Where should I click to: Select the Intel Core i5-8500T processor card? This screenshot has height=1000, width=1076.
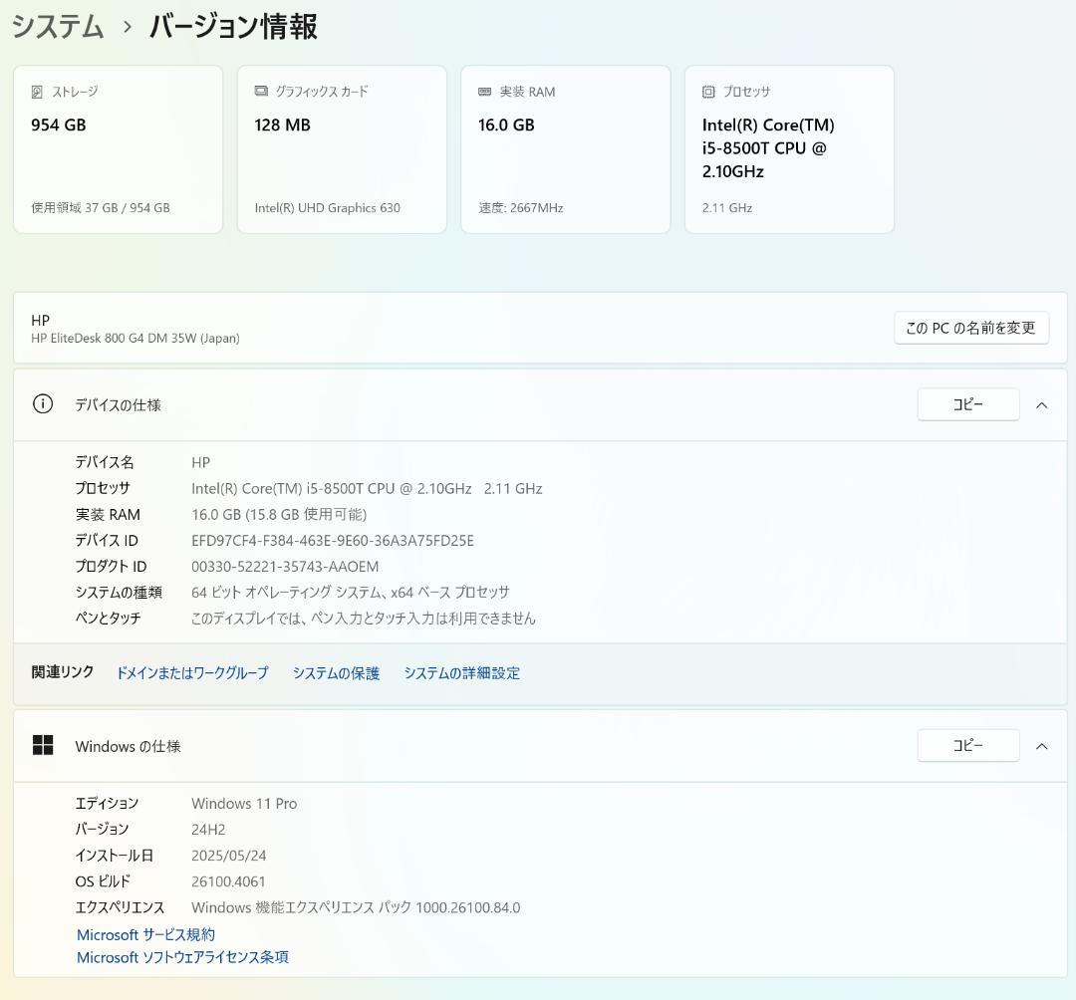point(789,148)
